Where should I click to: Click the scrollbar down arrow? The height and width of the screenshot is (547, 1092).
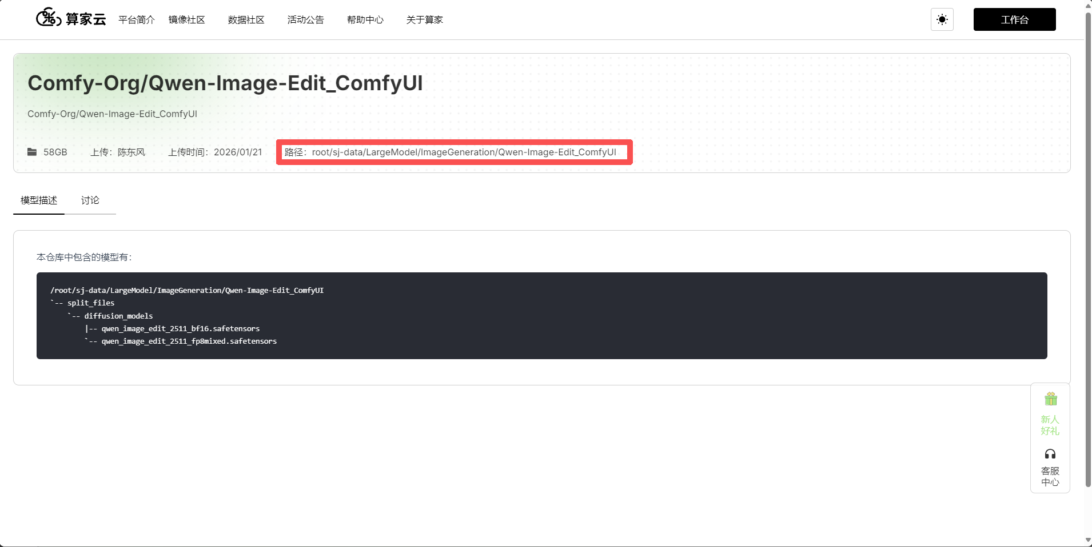(x=1088, y=541)
